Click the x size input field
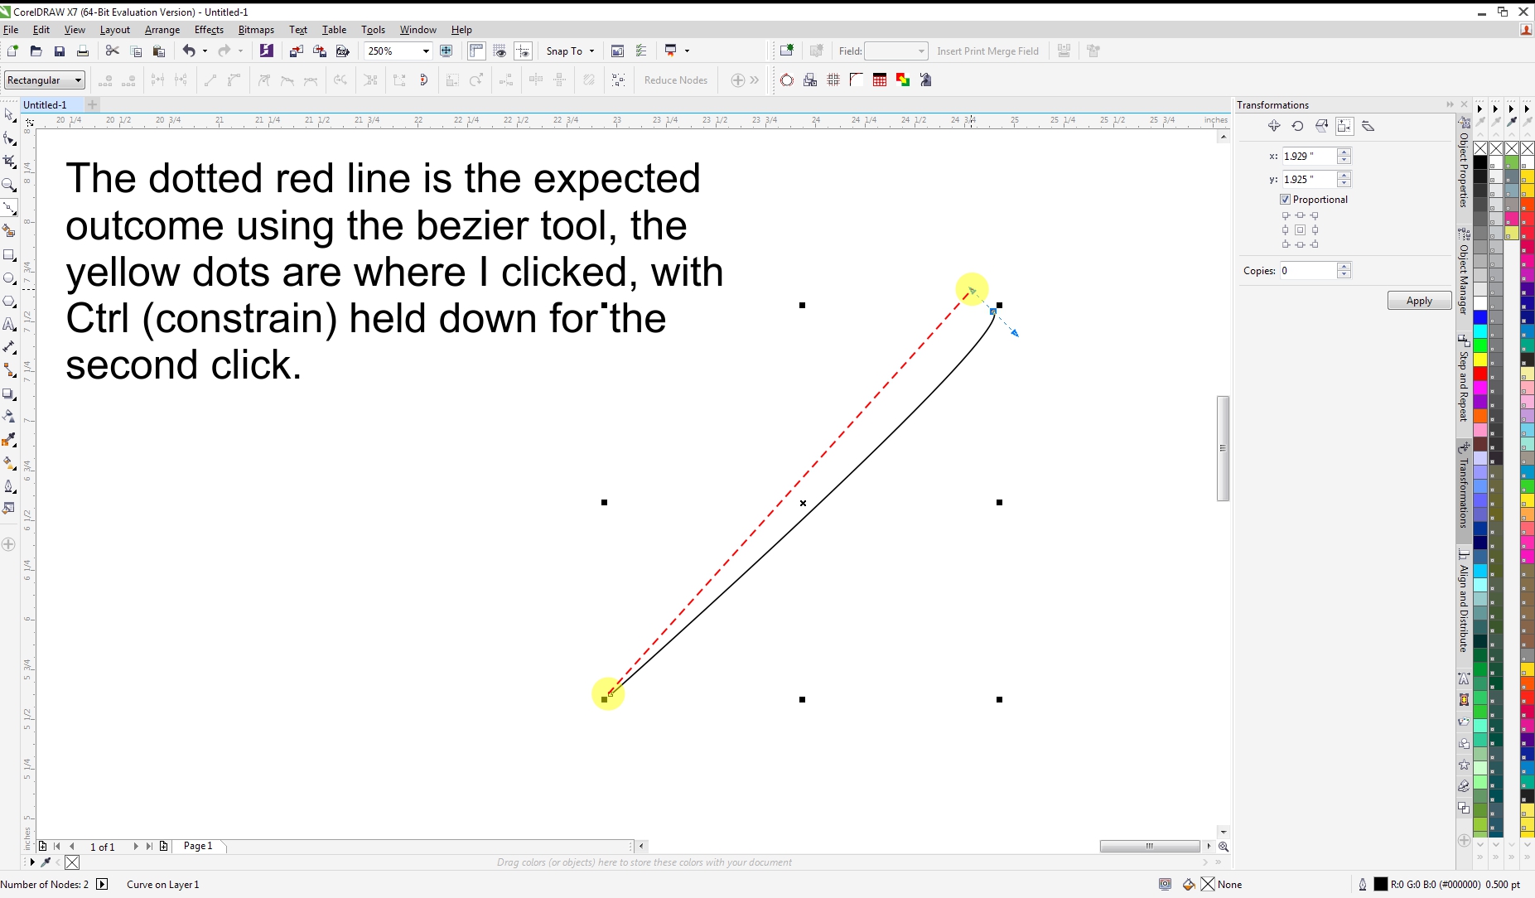 click(x=1309, y=156)
